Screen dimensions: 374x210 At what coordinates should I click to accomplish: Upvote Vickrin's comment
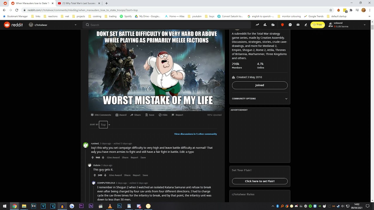click(95, 175)
